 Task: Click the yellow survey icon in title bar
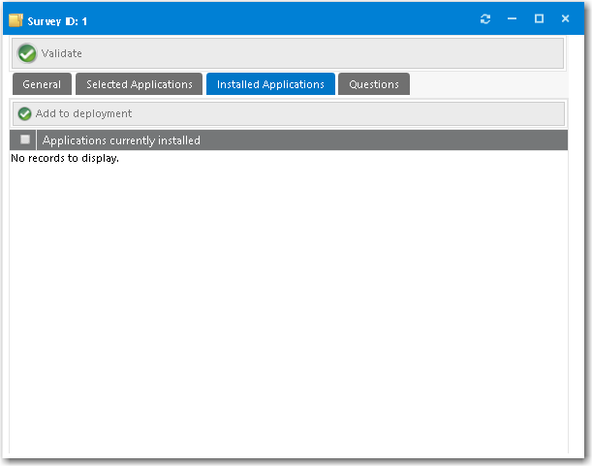click(16, 18)
